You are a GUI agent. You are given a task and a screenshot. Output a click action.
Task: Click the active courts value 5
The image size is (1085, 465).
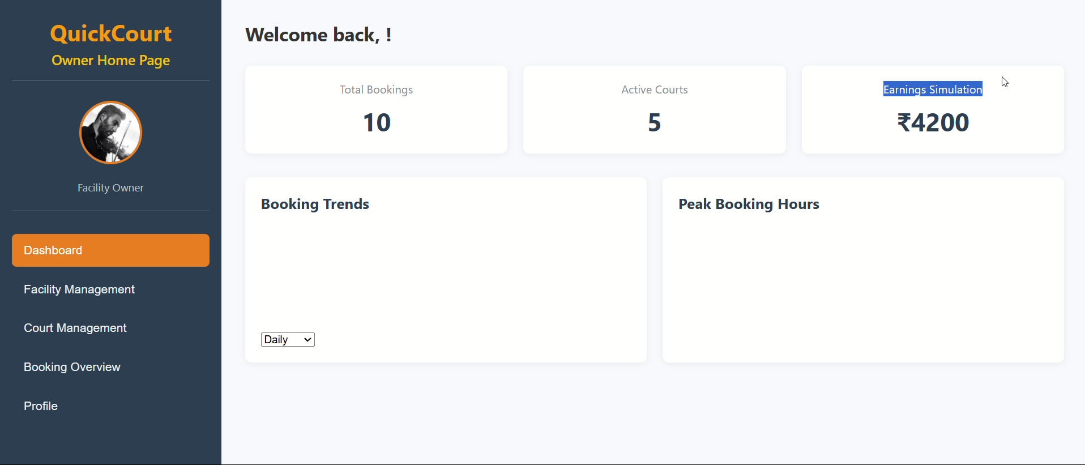pos(654,122)
